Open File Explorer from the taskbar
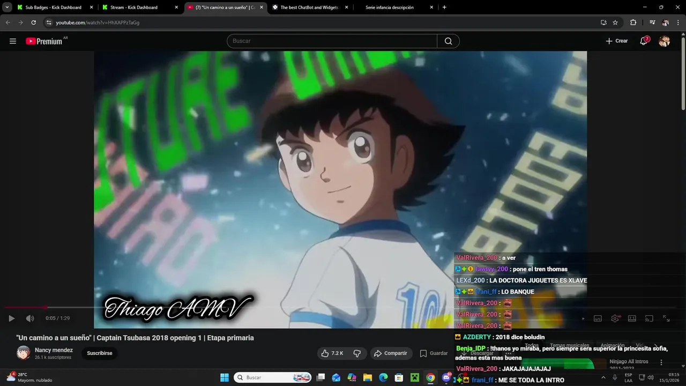This screenshot has height=386, width=686. coord(368,377)
